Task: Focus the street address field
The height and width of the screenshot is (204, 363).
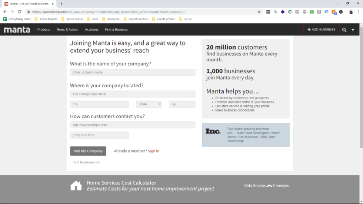Action: [133, 94]
